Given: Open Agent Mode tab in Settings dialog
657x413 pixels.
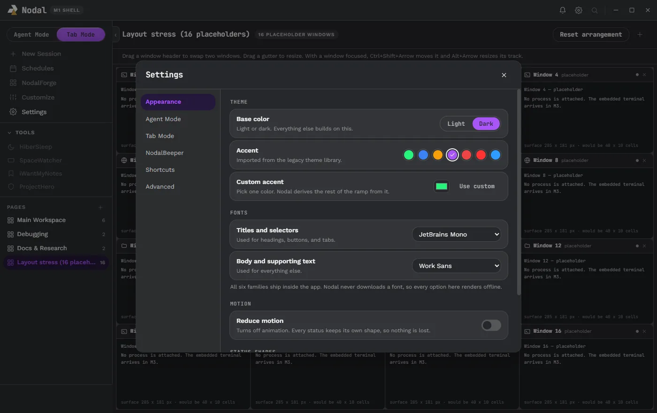Looking at the screenshot, I should pyautogui.click(x=178, y=119).
